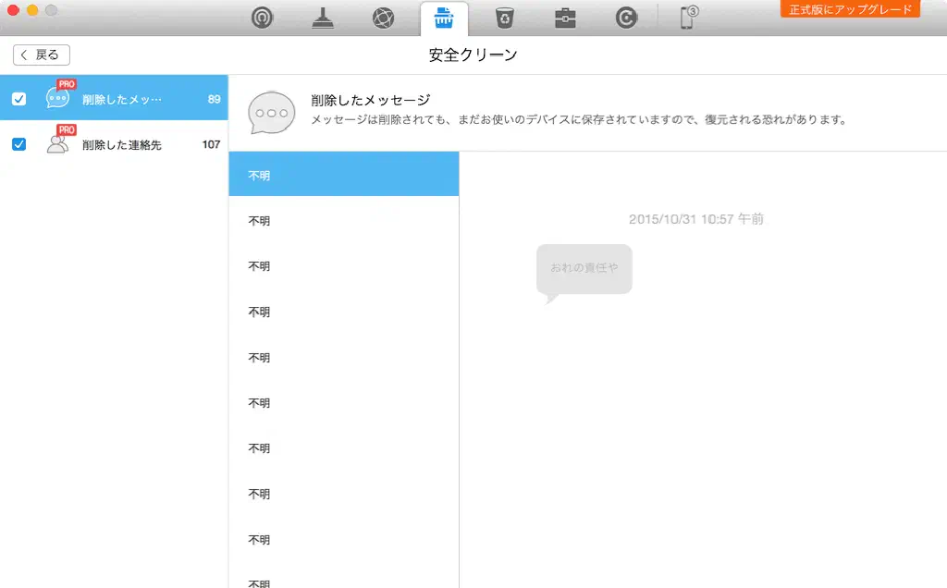The width and height of the screenshot is (947, 588).
Task: Select the fourth 不明 conversation
Action: click(x=343, y=312)
